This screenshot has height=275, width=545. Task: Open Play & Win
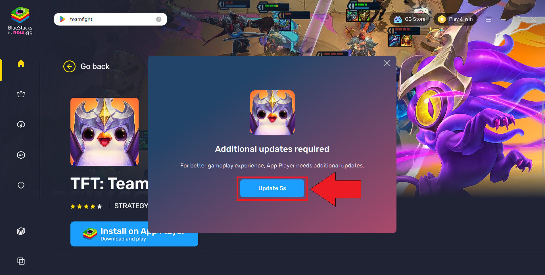(455, 19)
